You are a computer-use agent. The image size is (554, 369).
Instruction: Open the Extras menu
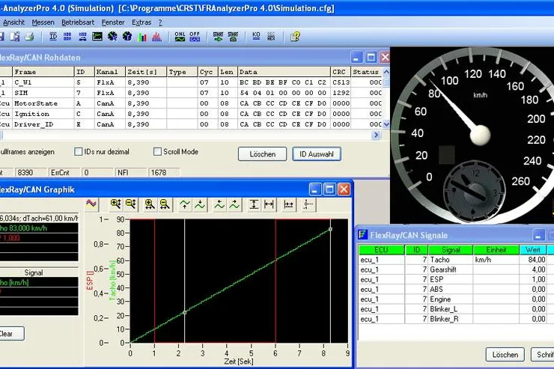pyautogui.click(x=141, y=22)
